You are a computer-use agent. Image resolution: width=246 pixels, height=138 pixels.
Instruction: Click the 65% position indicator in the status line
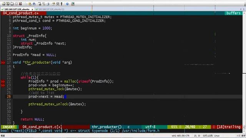pyautogui.click(x=174, y=127)
